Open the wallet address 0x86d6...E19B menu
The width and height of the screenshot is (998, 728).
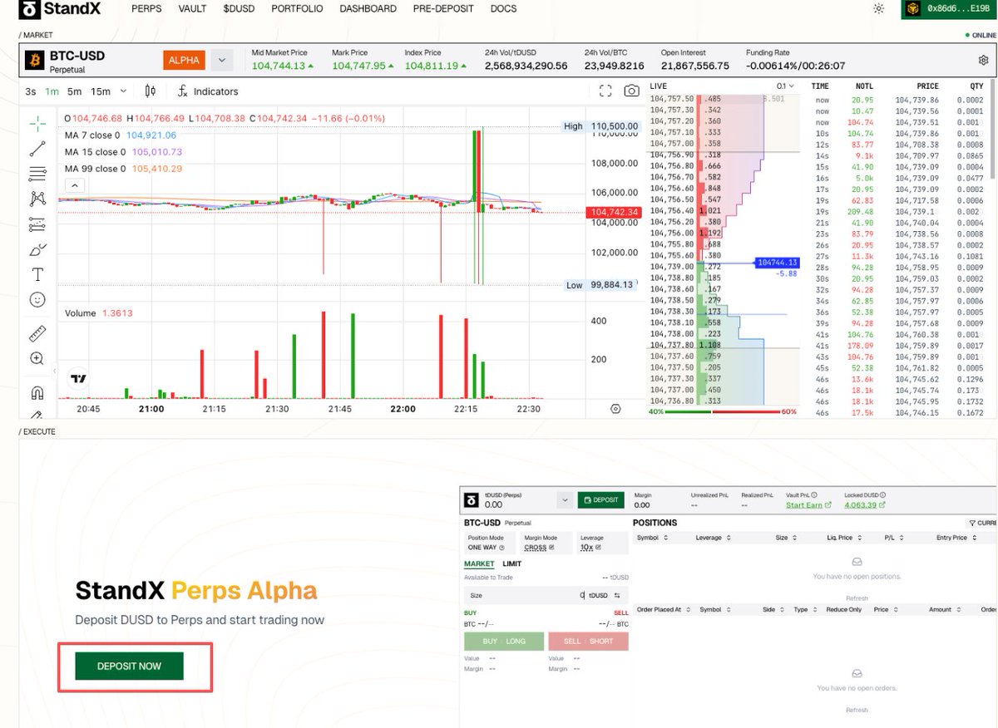click(947, 9)
